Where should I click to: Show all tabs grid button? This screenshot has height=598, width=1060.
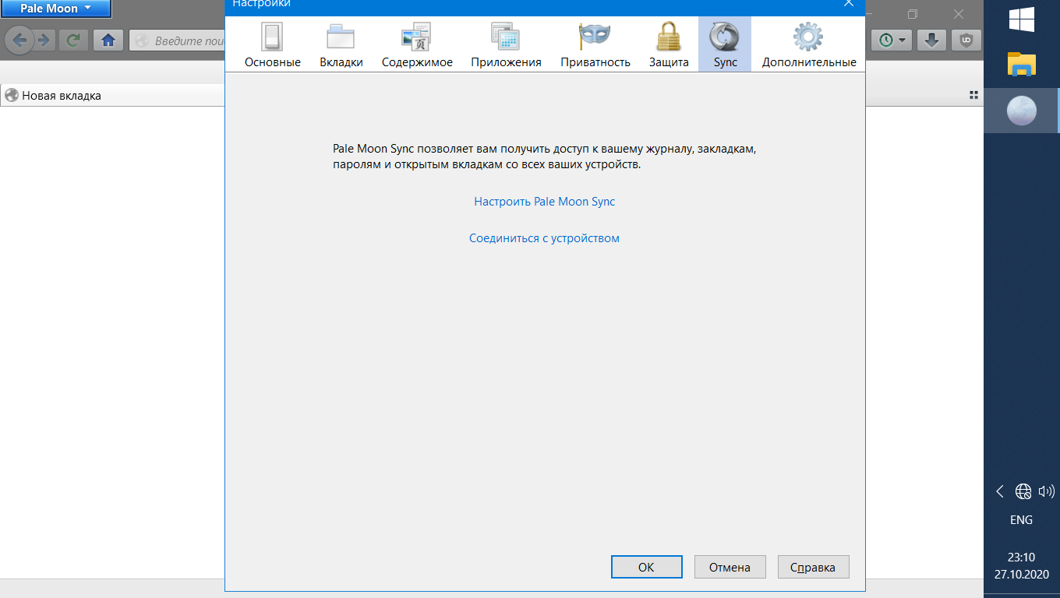[x=973, y=95]
